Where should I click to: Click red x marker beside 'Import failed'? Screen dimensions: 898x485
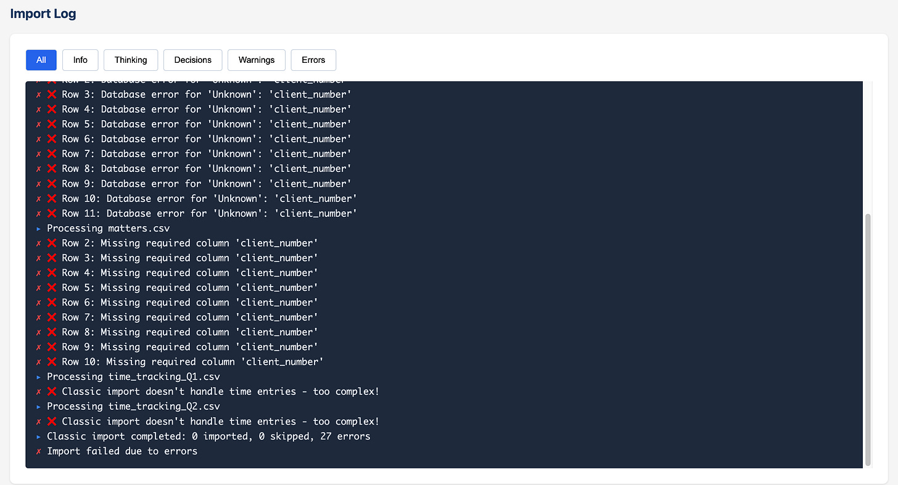(x=38, y=451)
